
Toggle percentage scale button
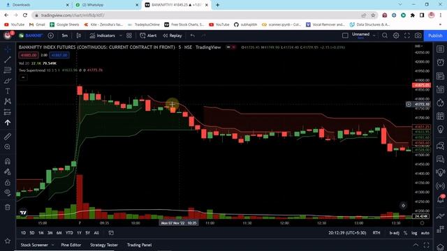pos(405,233)
